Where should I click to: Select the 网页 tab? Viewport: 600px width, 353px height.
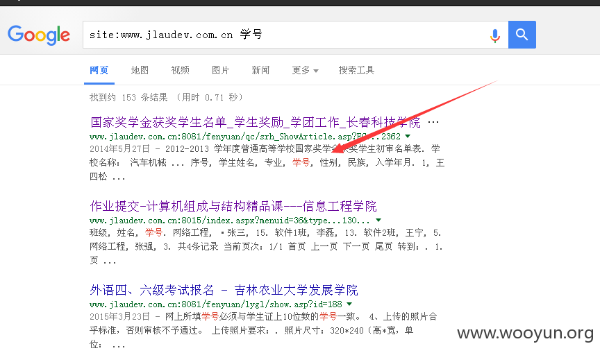point(99,70)
